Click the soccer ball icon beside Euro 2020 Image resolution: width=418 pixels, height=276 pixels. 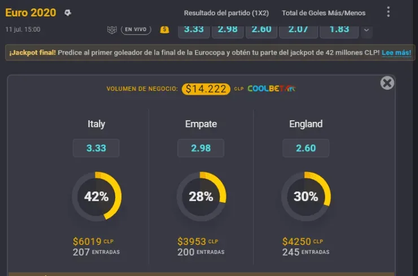[68, 12]
